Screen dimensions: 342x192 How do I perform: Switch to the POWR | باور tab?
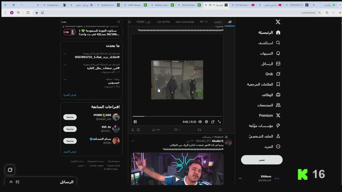[143, 22]
